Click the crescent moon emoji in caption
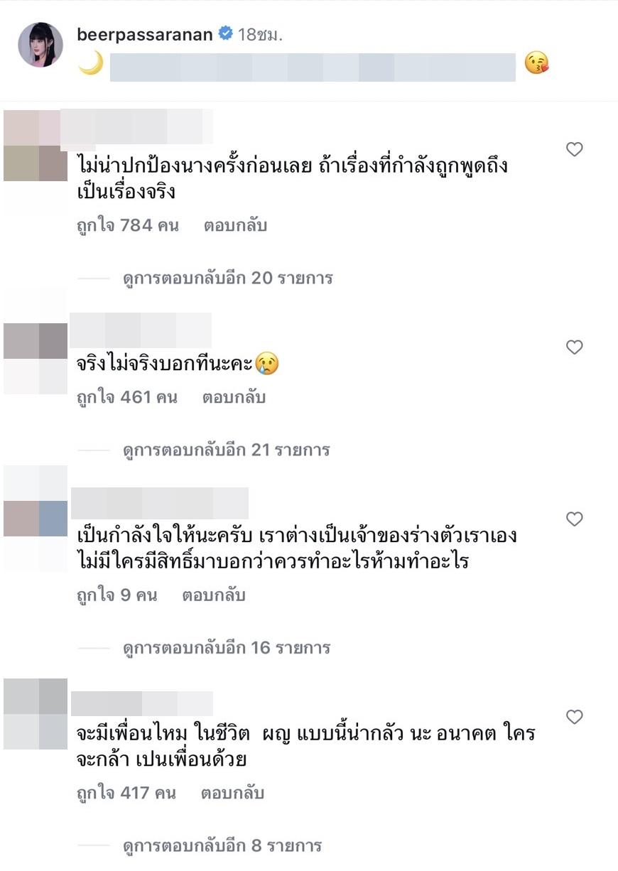The width and height of the screenshot is (618, 871). [91, 64]
